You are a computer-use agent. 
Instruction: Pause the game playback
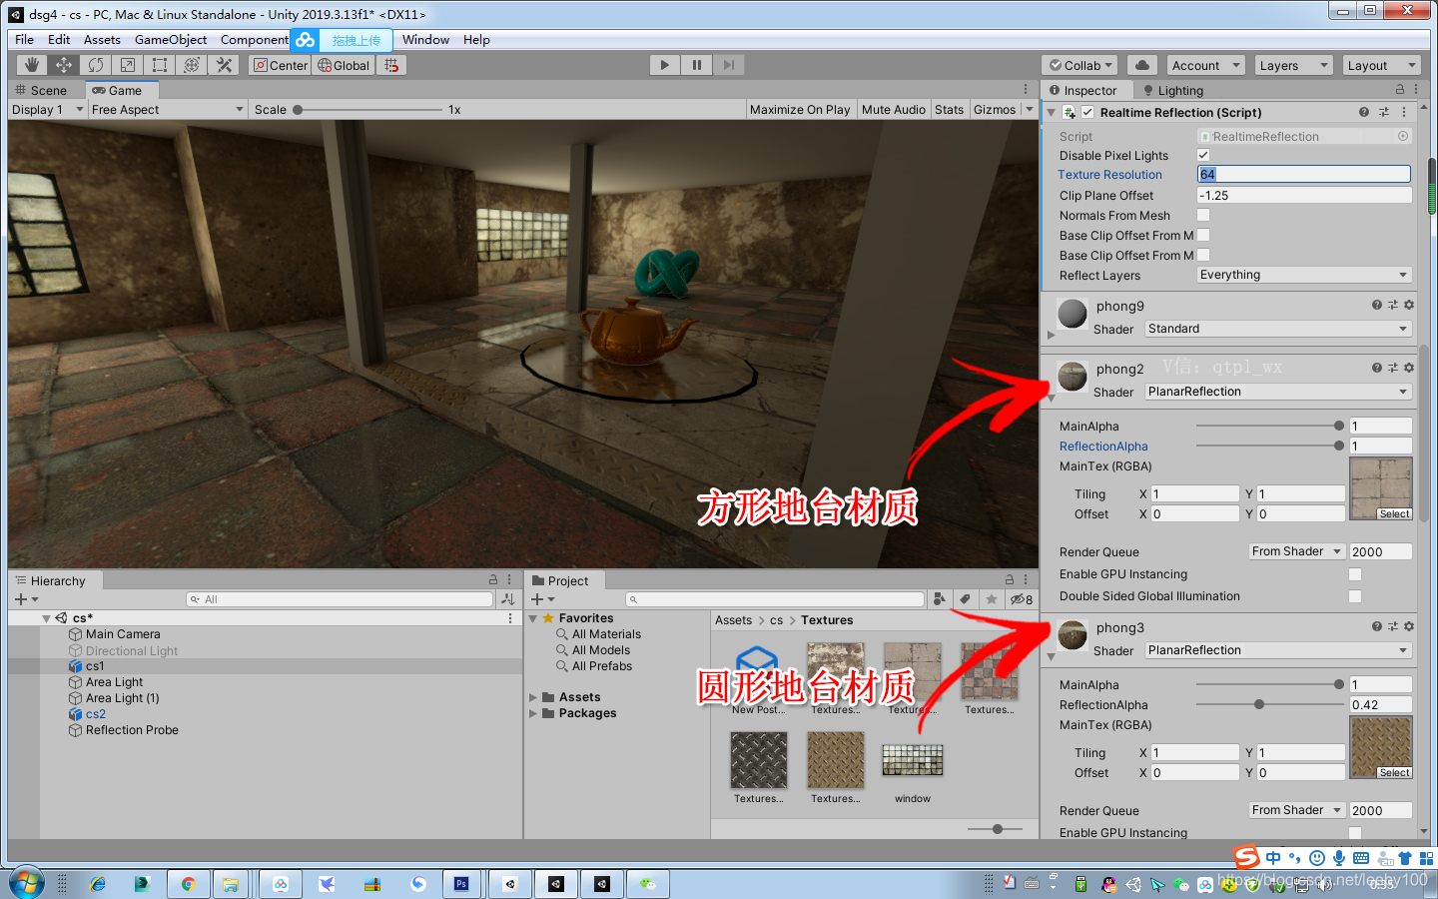(696, 65)
